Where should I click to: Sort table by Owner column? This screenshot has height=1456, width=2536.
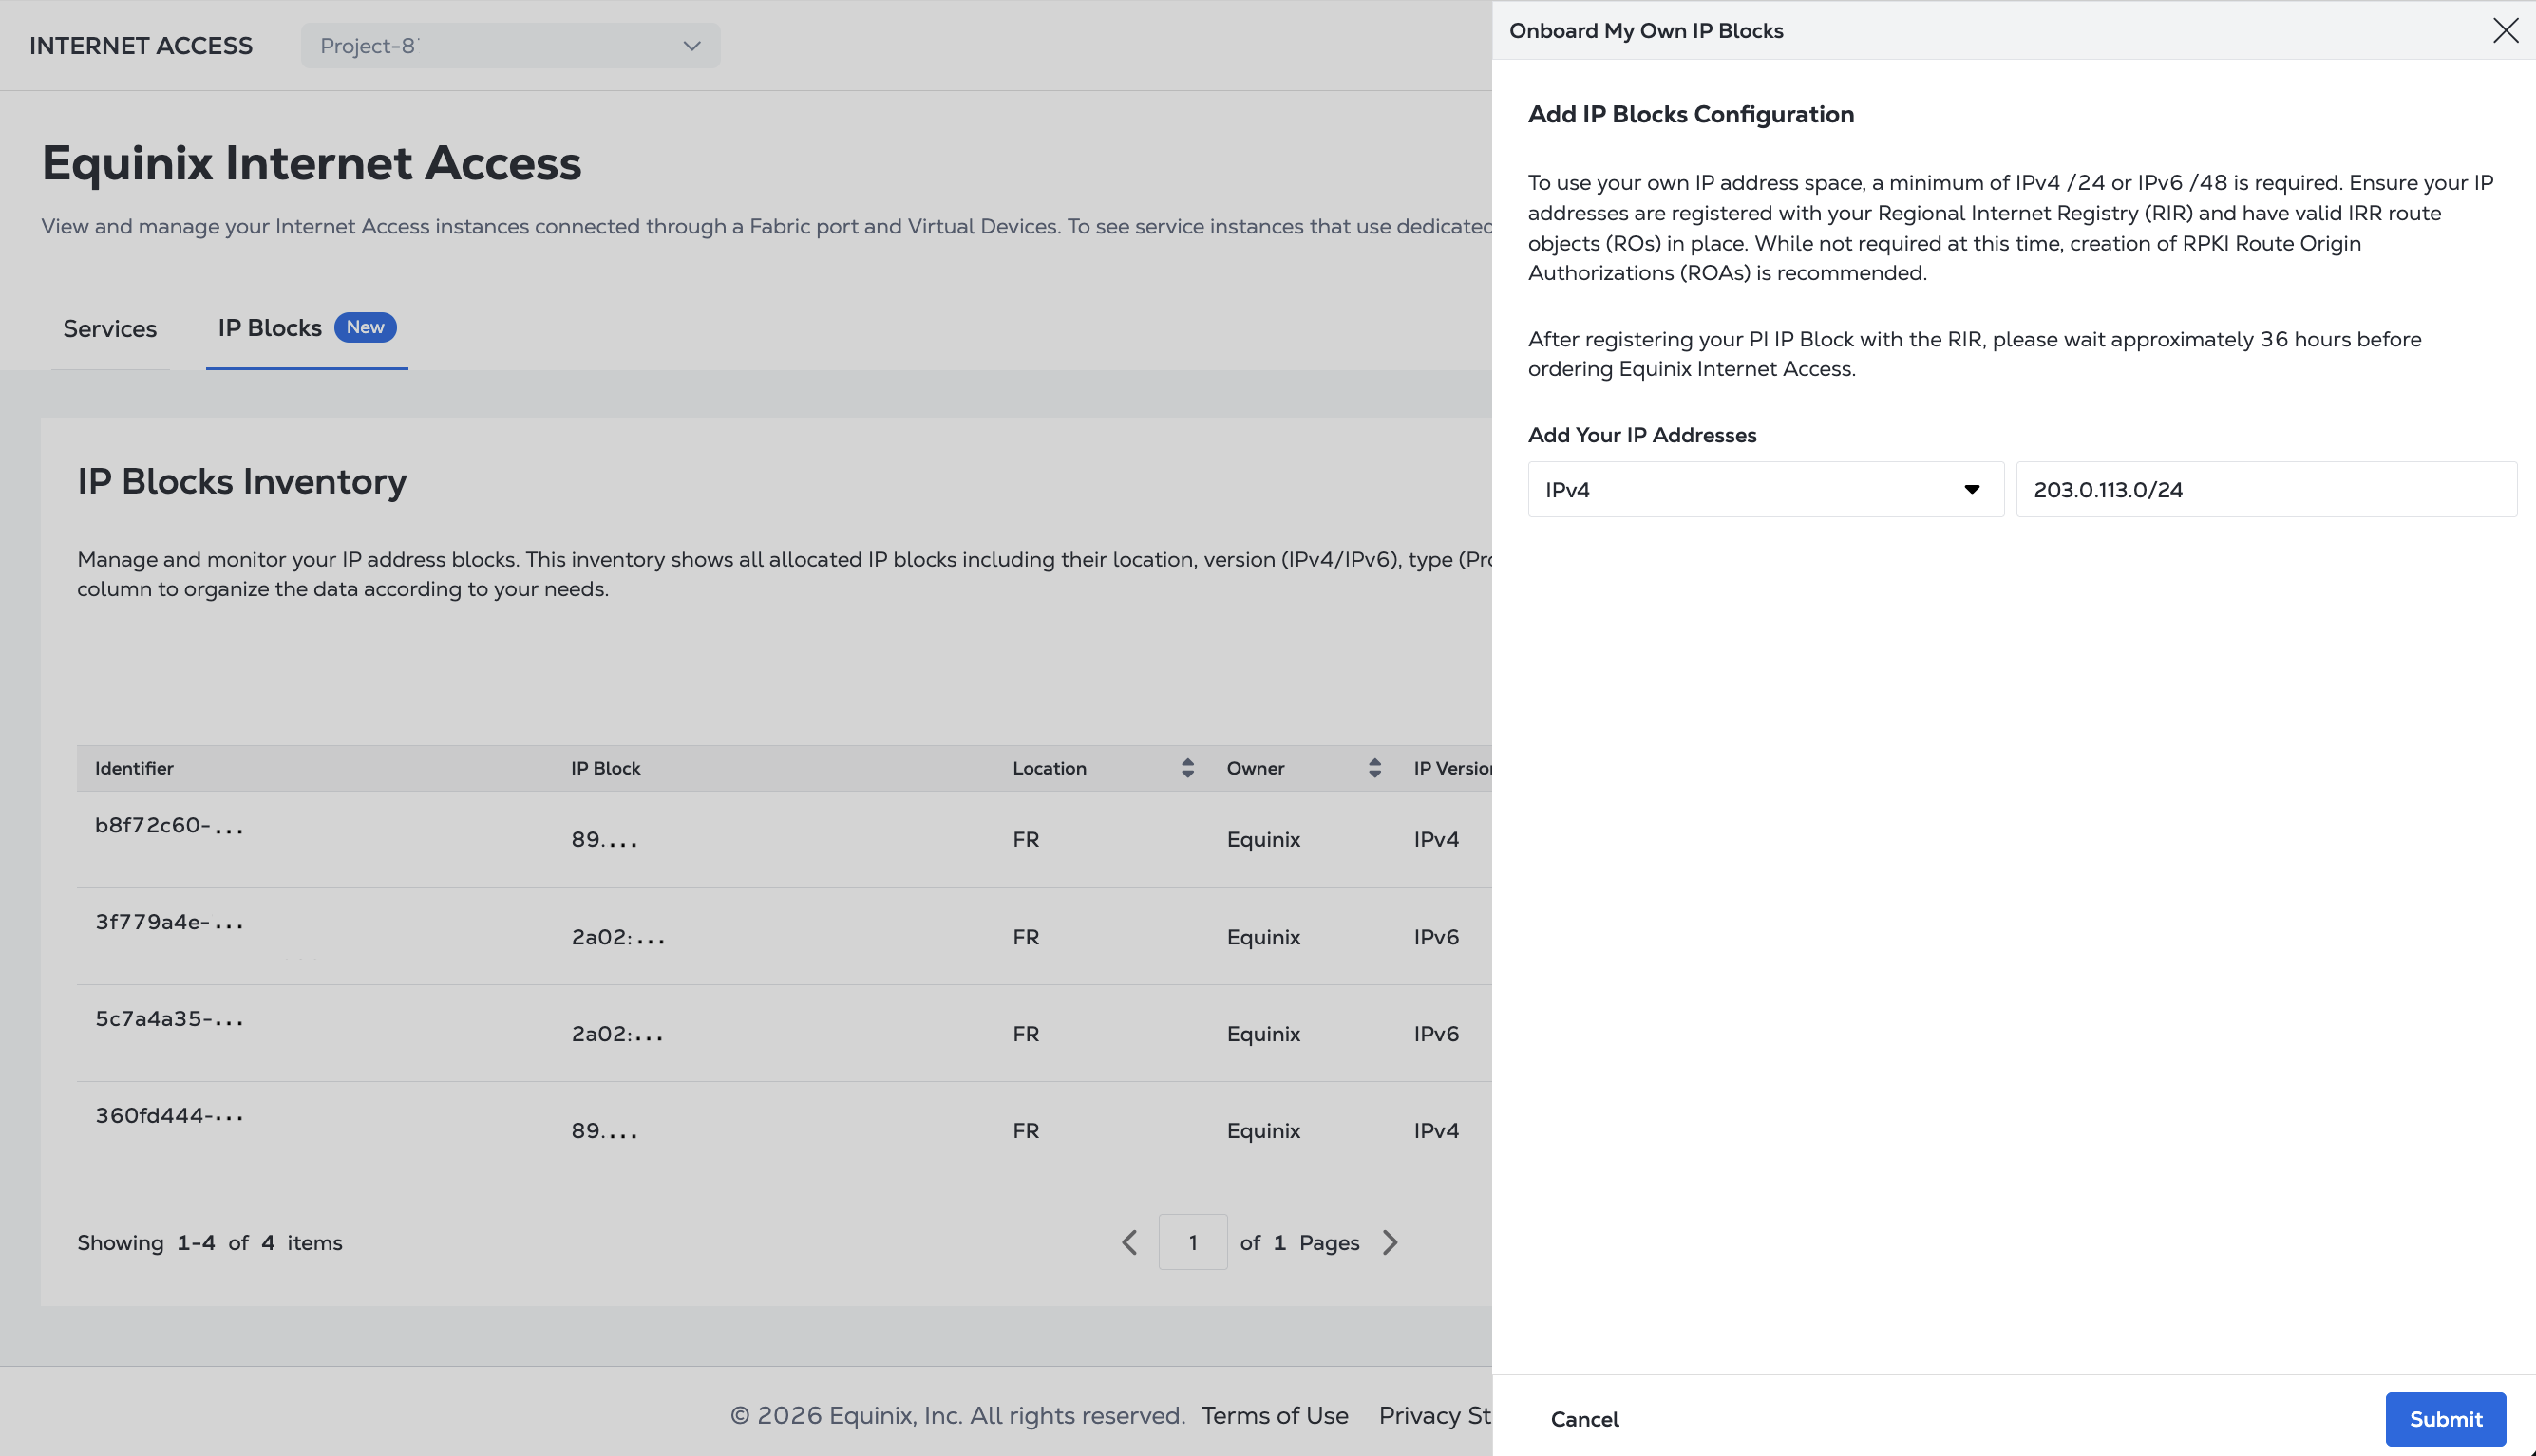pos(1374,768)
